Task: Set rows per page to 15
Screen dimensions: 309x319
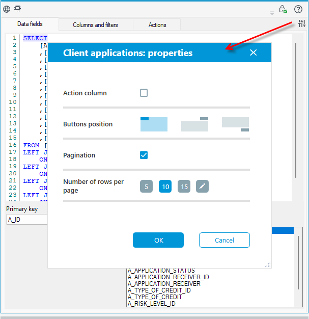Action: pyautogui.click(x=184, y=187)
